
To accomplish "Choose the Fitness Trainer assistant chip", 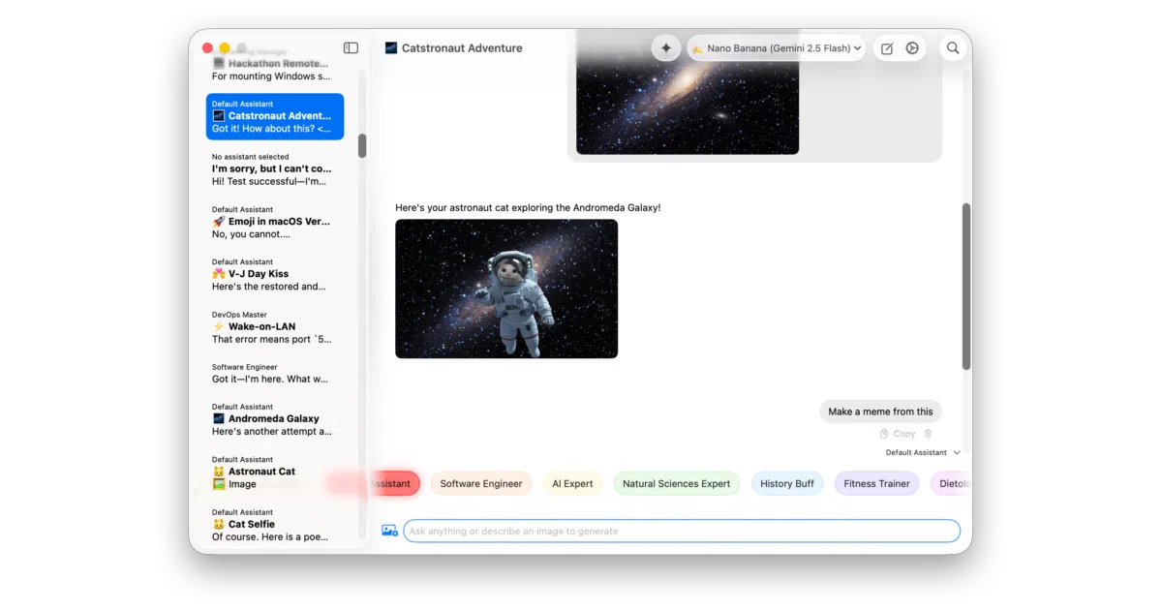I will (876, 484).
